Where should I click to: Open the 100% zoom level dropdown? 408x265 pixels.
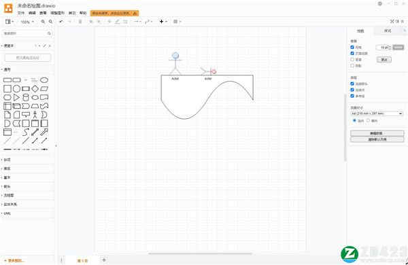[x=27, y=22]
